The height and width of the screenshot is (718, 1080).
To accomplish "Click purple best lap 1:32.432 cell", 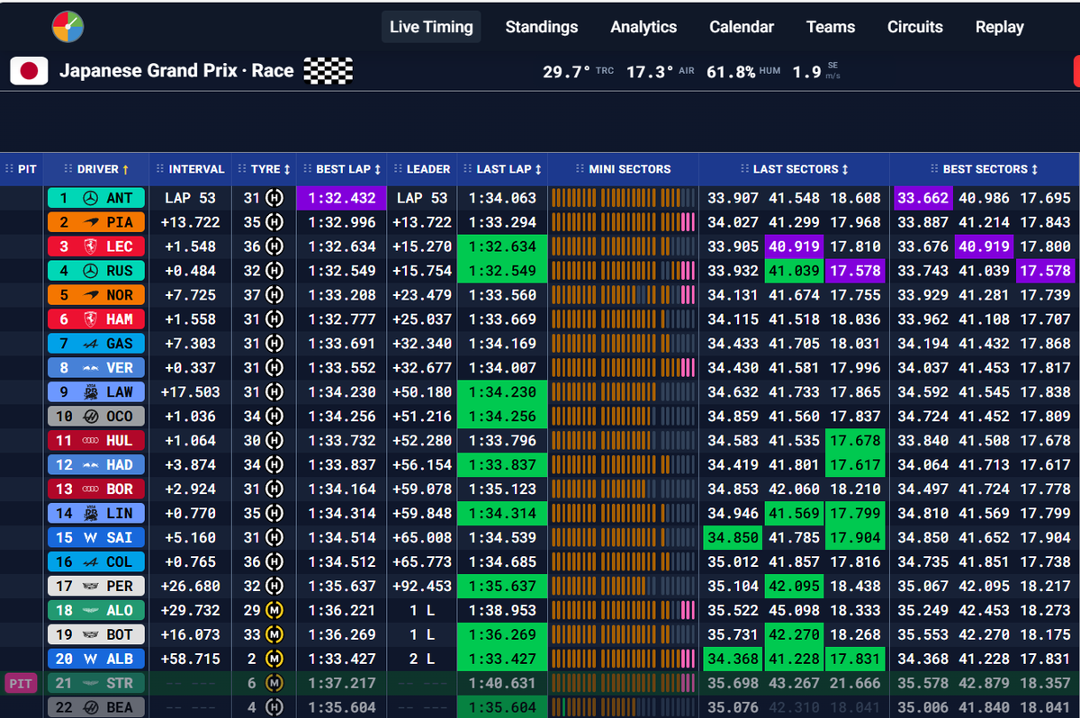I will coord(341,198).
